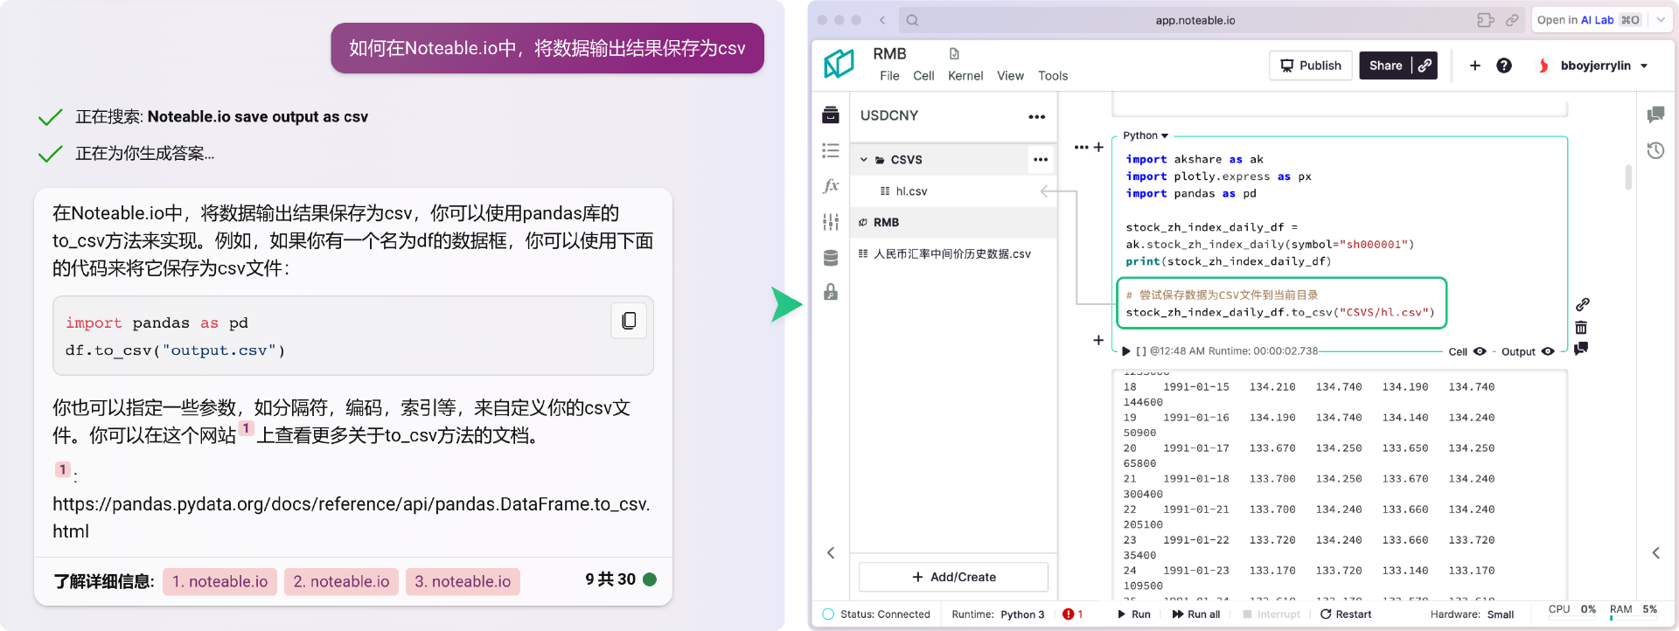This screenshot has width=1679, height=631.
Task: Click the error count indicator in status bar
Action: pos(1073,614)
